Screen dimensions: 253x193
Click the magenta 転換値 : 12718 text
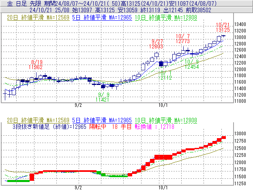[154, 126]
